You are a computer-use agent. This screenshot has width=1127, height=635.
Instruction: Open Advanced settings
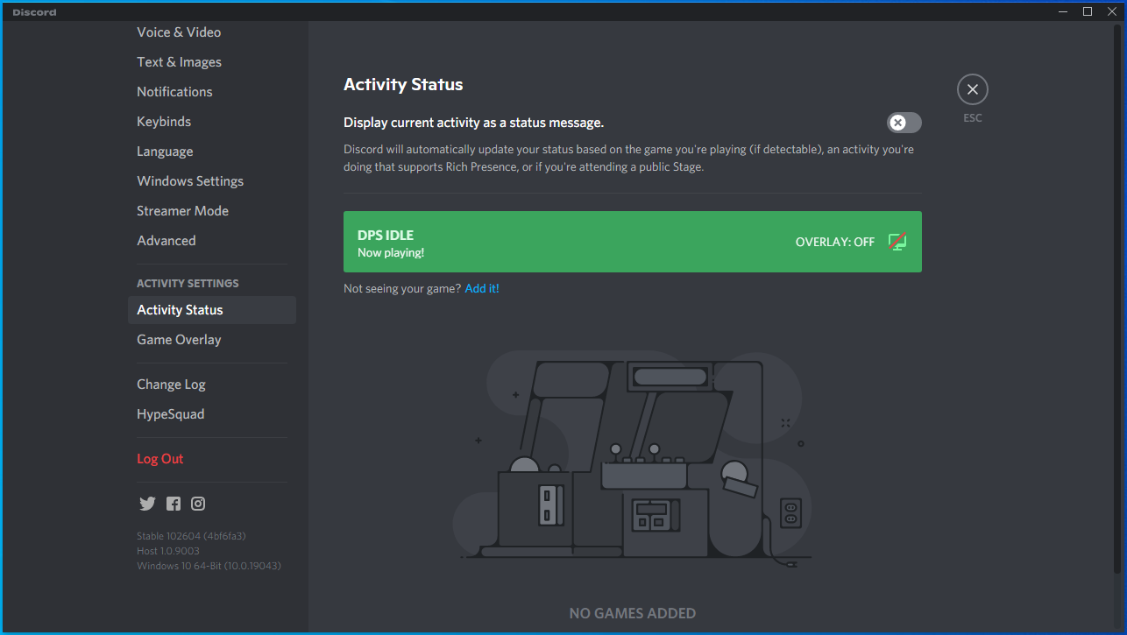click(x=167, y=241)
